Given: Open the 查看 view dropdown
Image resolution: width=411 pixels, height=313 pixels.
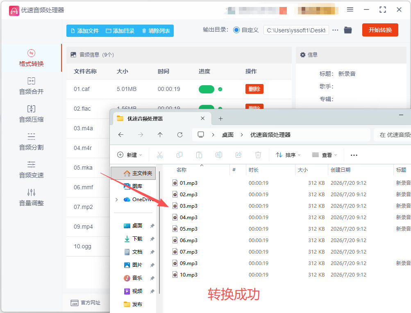Looking at the screenshot, I should point(325,155).
